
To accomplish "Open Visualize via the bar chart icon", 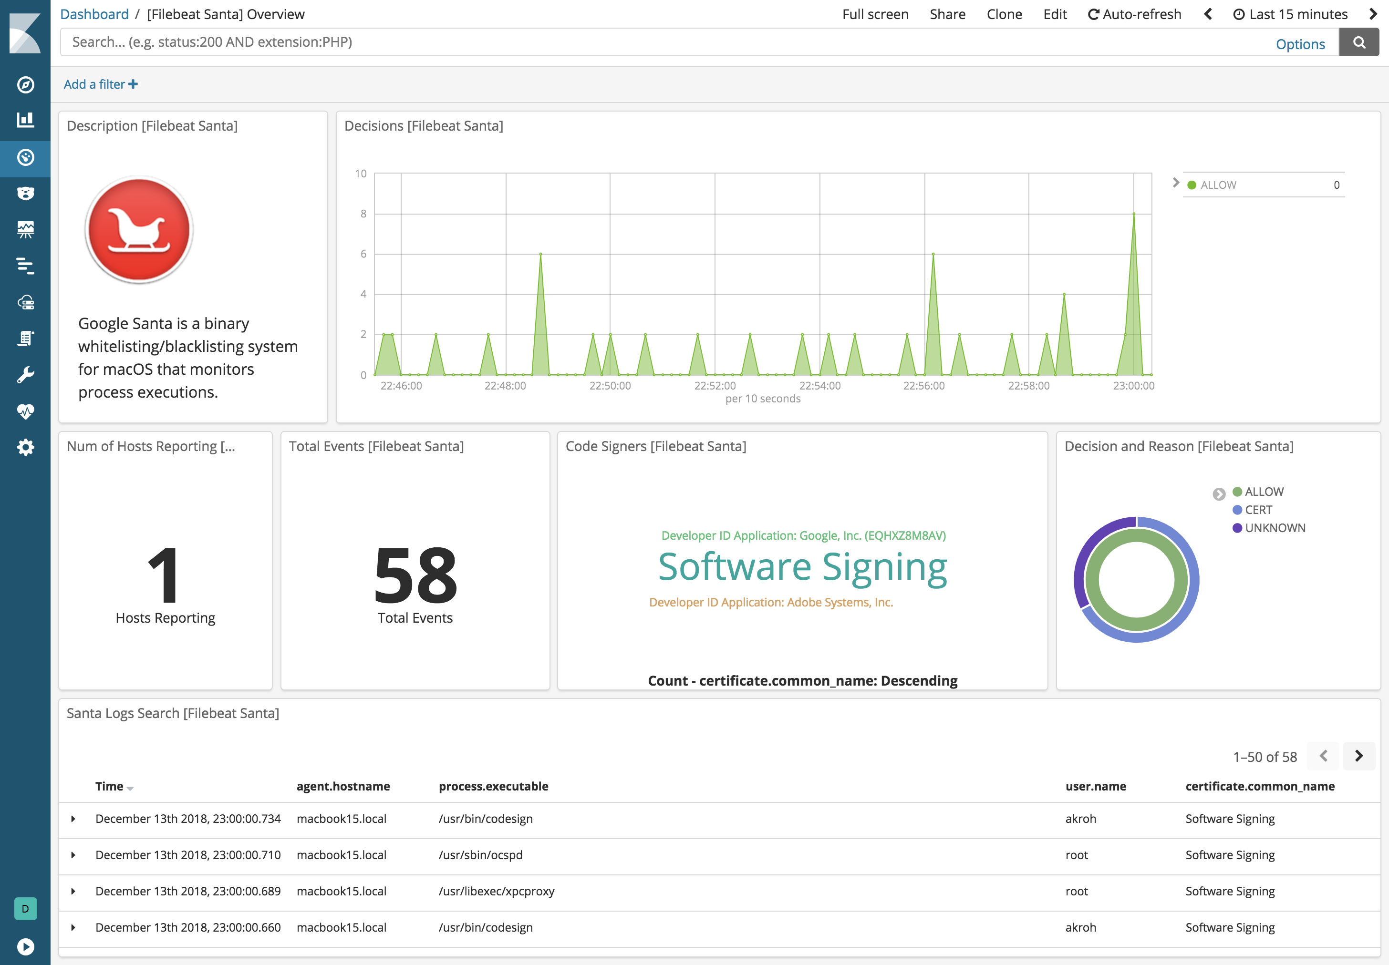I will 26,120.
